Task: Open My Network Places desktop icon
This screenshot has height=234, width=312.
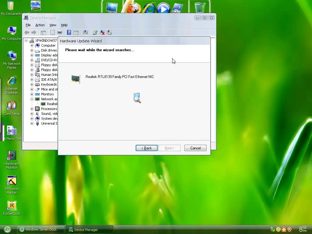Action: (12, 60)
